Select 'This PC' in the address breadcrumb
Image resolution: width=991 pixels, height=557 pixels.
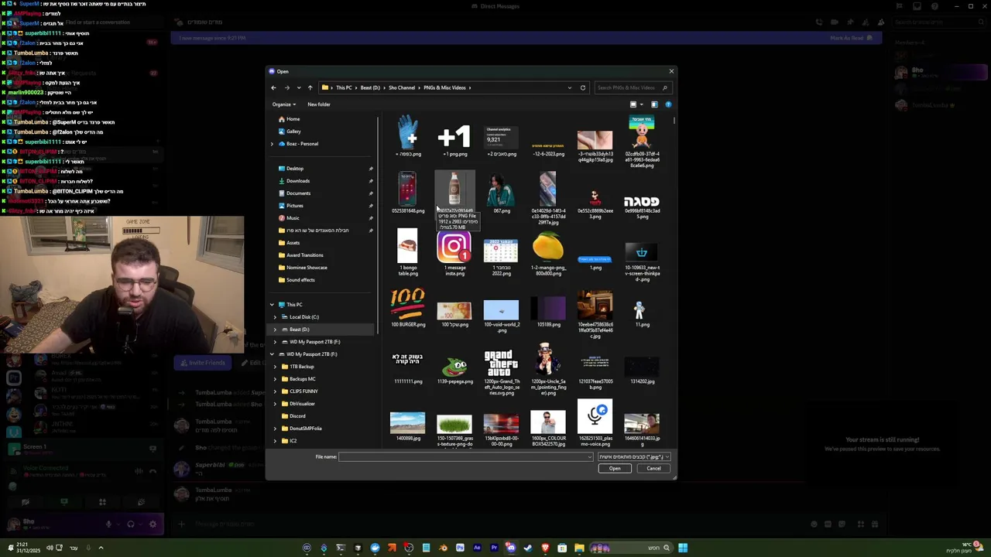pos(344,87)
